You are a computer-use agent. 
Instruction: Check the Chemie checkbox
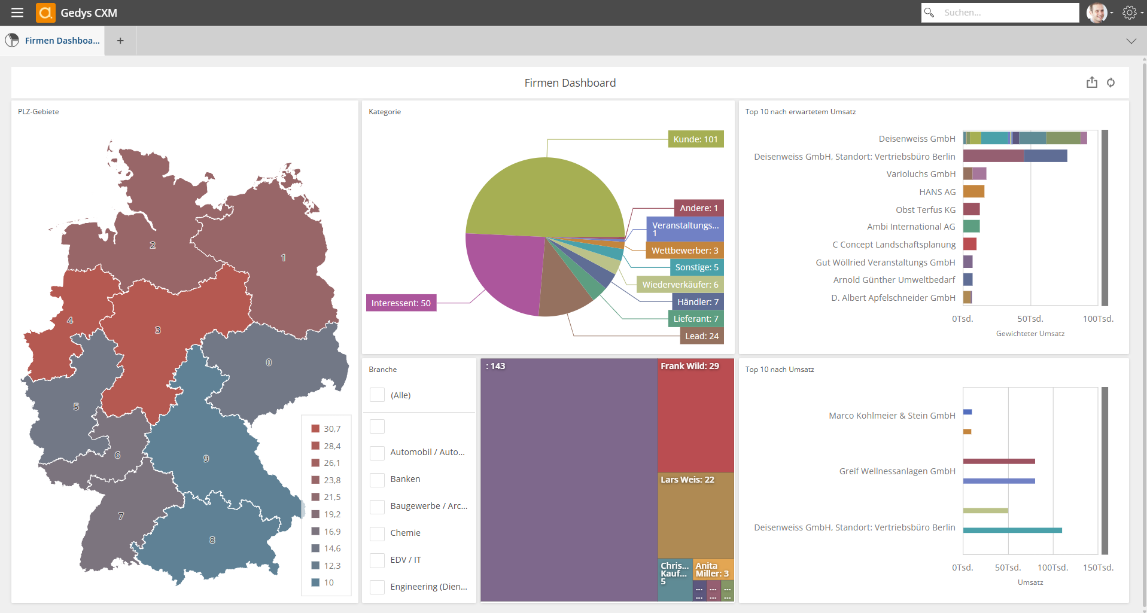tap(377, 533)
